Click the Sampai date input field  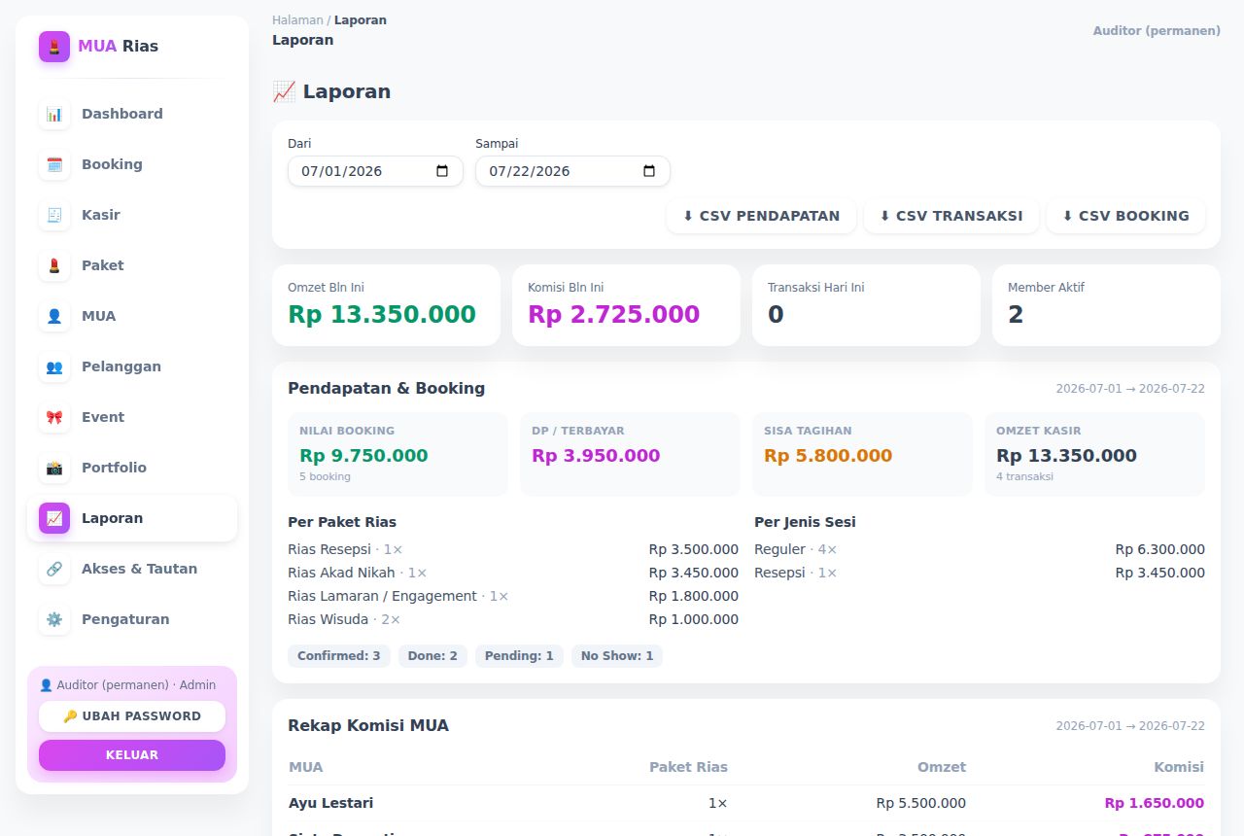572,171
